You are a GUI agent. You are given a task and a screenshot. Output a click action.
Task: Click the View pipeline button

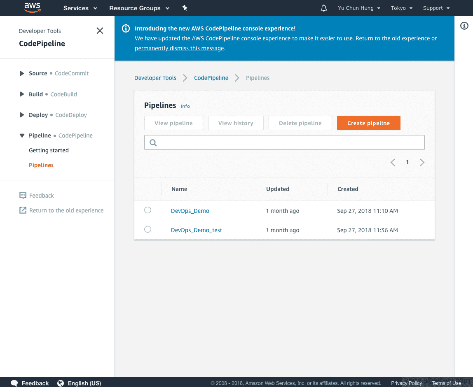(173, 123)
